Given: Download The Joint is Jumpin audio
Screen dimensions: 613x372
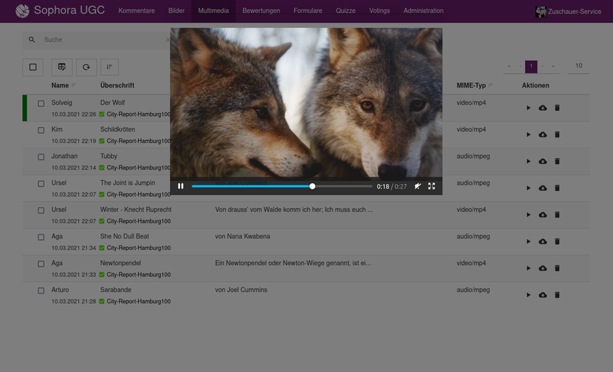Looking at the screenshot, I should pyautogui.click(x=543, y=188).
